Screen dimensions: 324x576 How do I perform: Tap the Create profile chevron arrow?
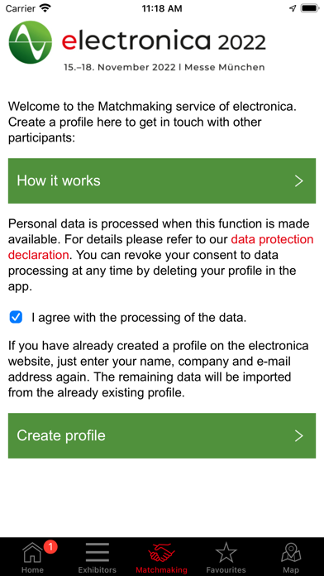[x=299, y=435]
